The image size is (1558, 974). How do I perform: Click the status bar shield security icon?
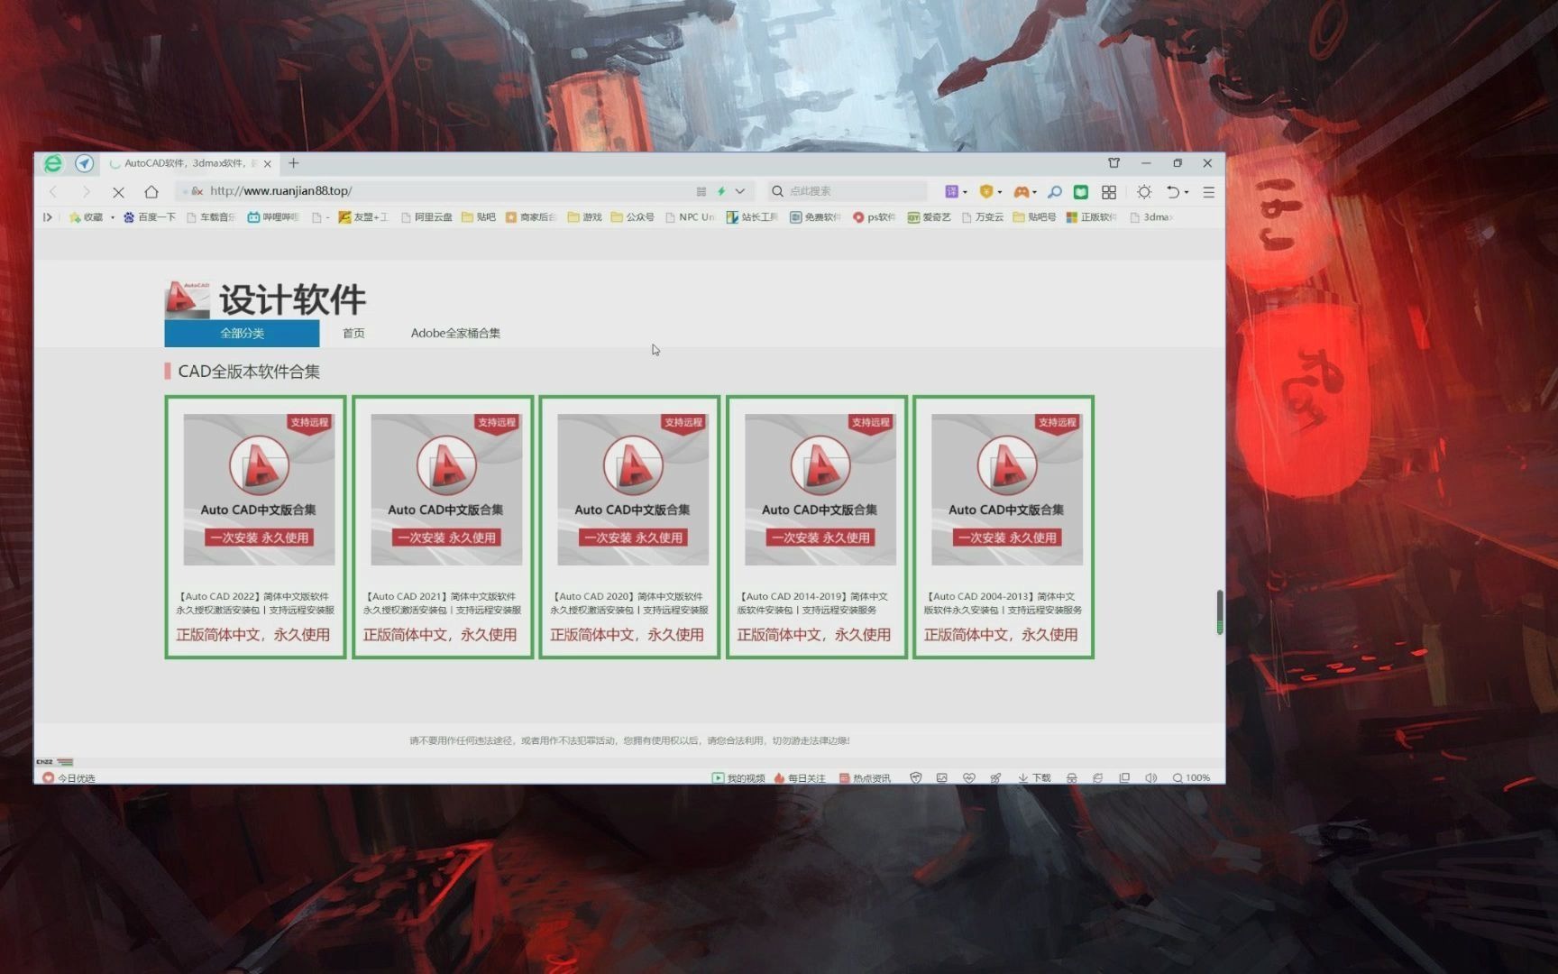[915, 777]
